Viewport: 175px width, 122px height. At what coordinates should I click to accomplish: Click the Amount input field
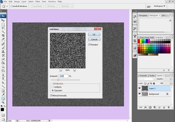click(x=64, y=76)
